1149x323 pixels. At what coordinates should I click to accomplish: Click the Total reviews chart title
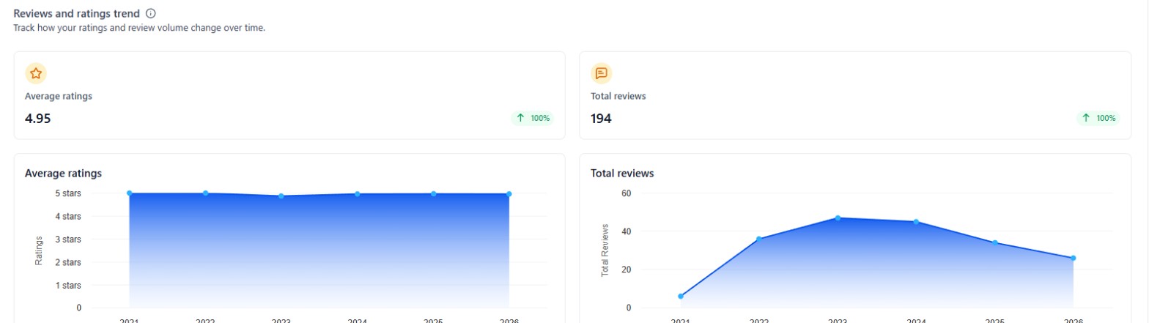coord(622,174)
